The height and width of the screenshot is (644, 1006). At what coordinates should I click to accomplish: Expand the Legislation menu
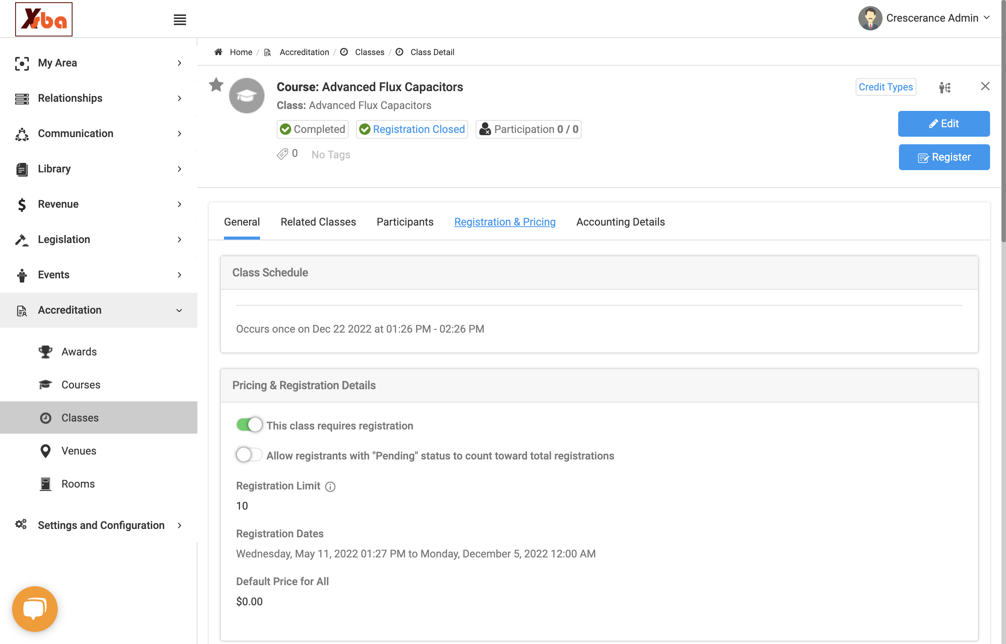[x=99, y=240]
